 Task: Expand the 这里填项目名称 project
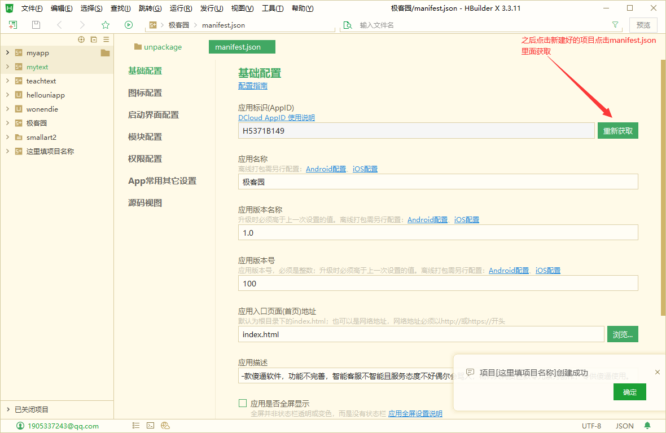(x=7, y=151)
